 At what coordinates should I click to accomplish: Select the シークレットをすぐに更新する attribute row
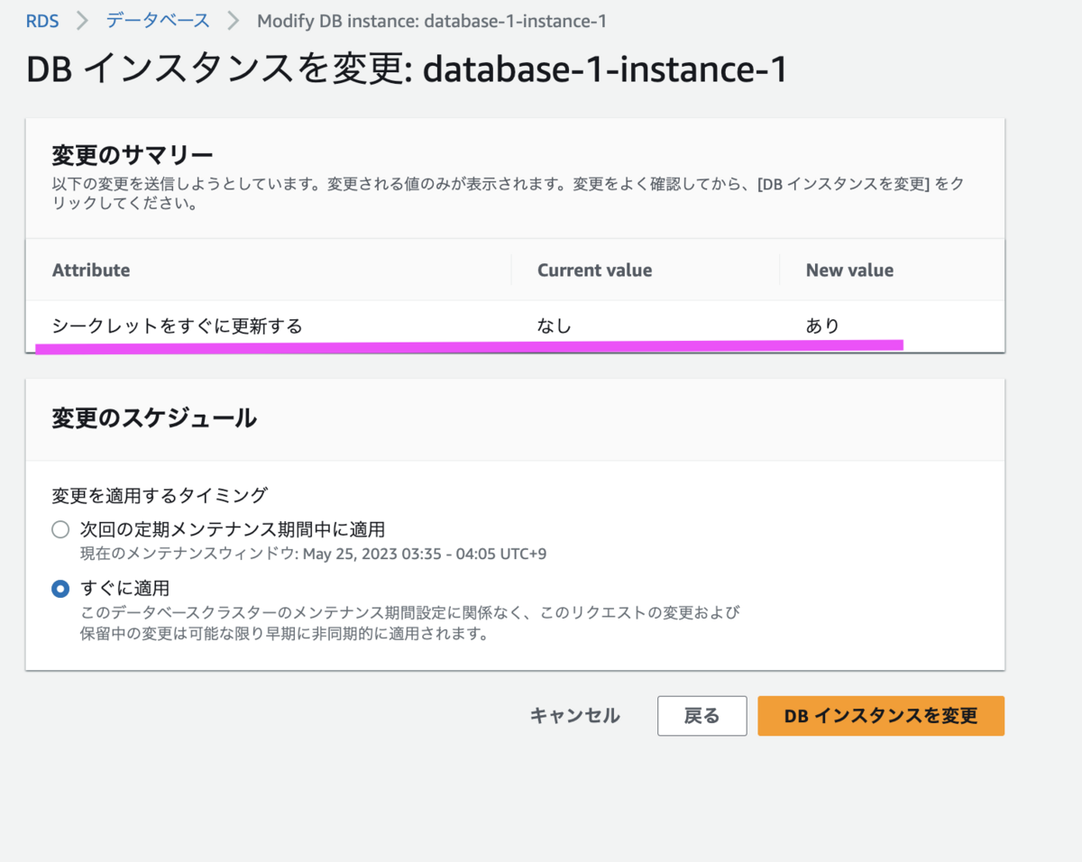pos(177,326)
